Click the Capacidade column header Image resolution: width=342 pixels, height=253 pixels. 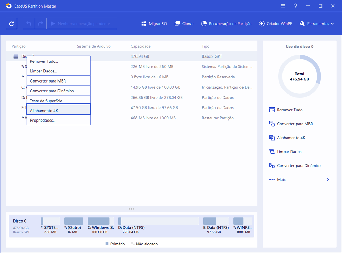click(141, 46)
